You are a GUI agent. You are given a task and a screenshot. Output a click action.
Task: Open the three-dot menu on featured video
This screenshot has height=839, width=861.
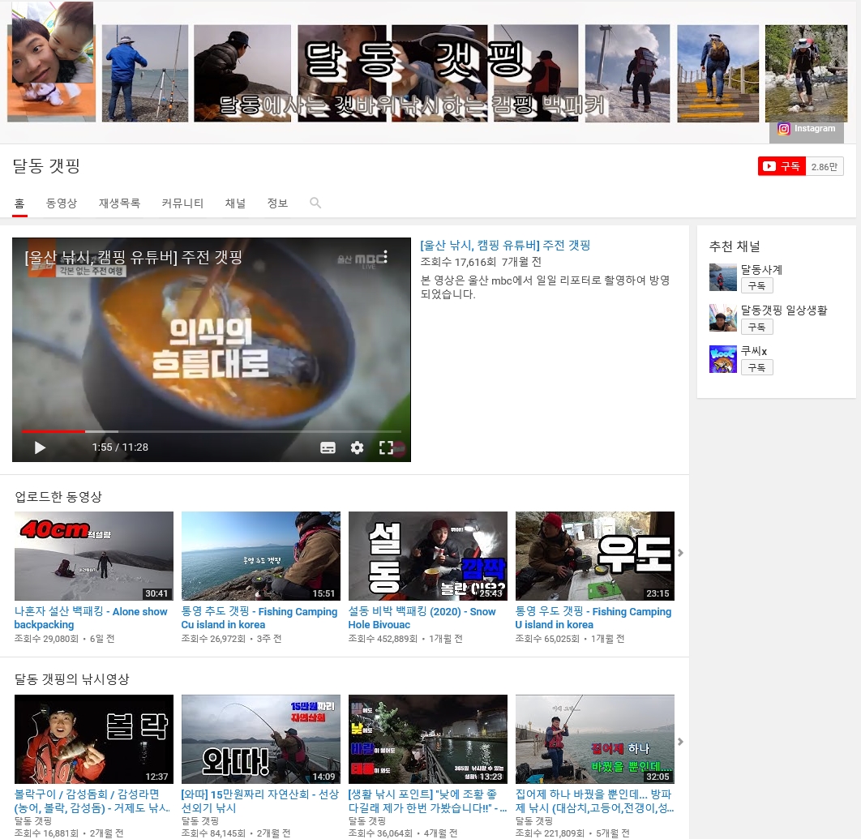click(x=386, y=255)
